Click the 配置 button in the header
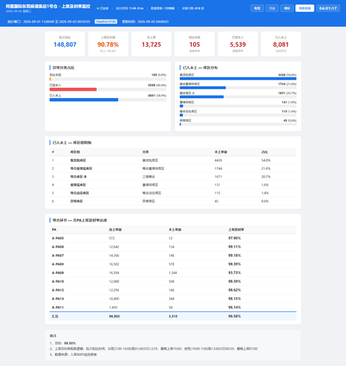The image size is (346, 366). pyautogui.click(x=257, y=8)
